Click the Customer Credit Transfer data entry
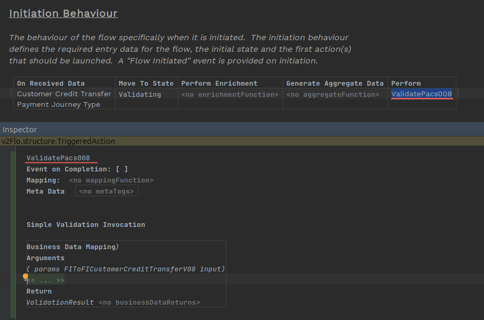Viewport: 484px width, 320px height. (64, 94)
